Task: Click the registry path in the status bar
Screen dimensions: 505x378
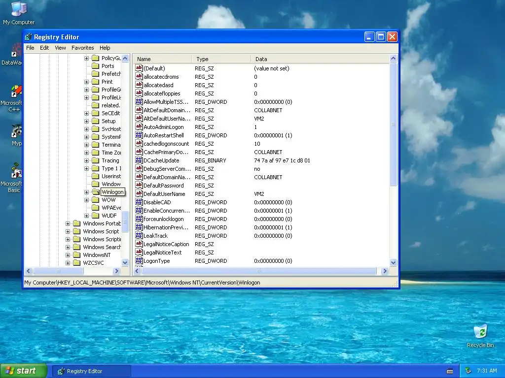Action: [142, 283]
